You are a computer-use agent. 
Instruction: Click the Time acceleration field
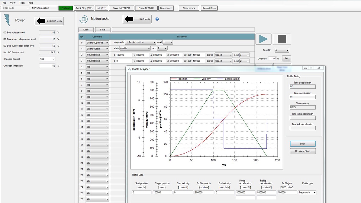pos(302,87)
